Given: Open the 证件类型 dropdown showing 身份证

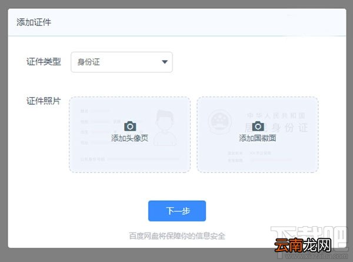Looking at the screenshot, I should [x=122, y=62].
